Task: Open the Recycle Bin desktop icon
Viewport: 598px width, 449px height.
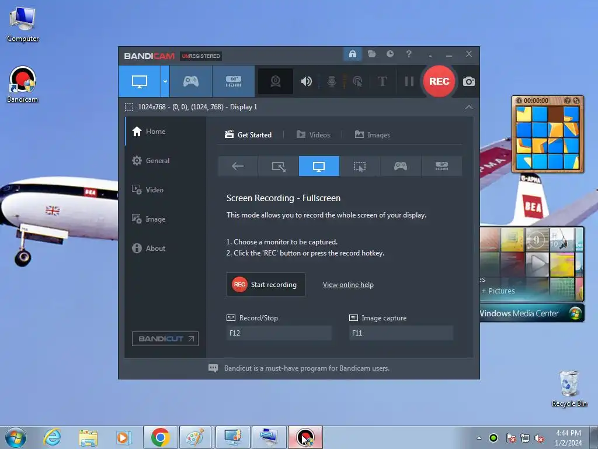Action: point(569,389)
